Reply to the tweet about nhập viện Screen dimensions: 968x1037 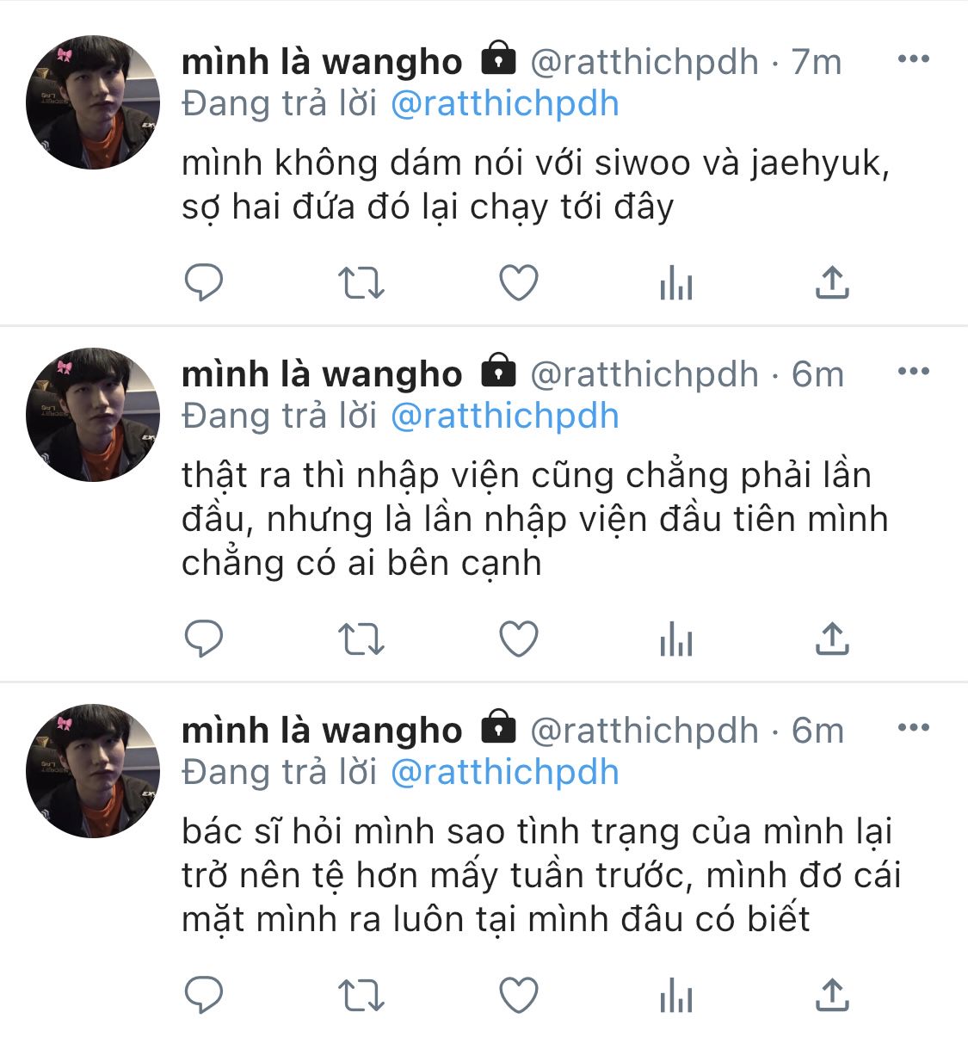click(204, 639)
